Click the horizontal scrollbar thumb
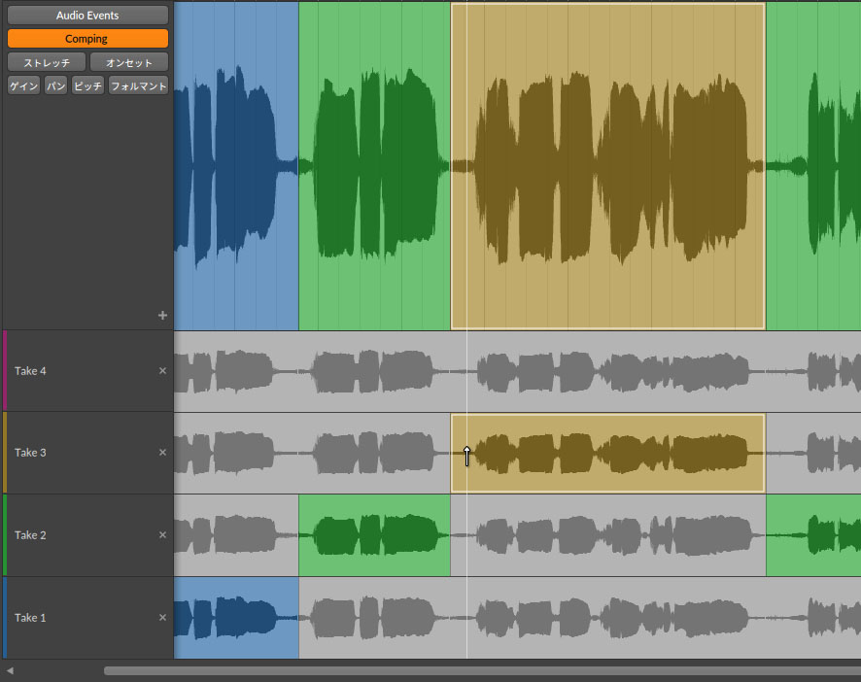Image resolution: width=861 pixels, height=682 pixels. [x=482, y=670]
